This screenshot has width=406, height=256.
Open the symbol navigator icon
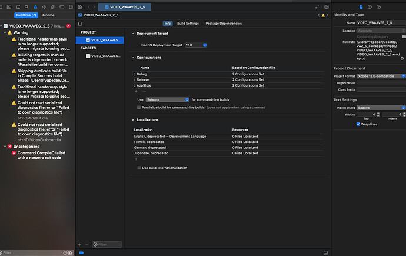[18, 7]
